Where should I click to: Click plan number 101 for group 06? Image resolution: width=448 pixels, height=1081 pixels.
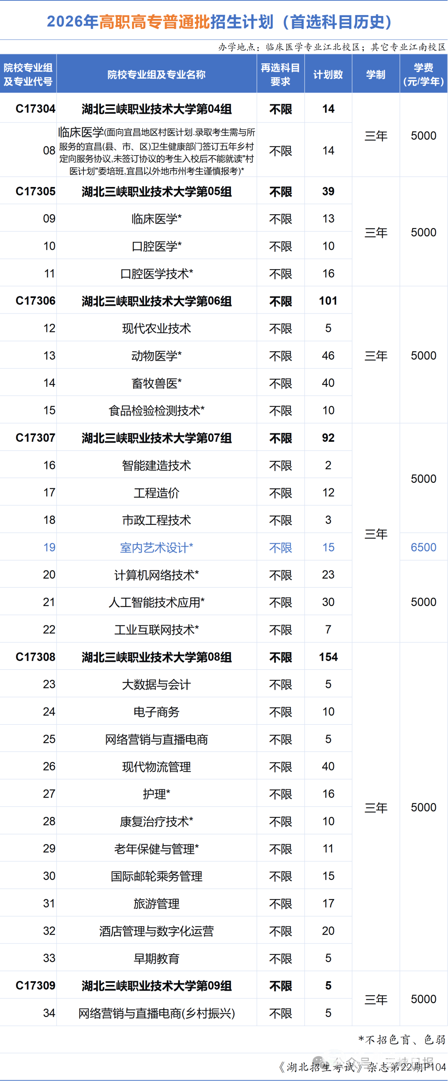pos(328,301)
